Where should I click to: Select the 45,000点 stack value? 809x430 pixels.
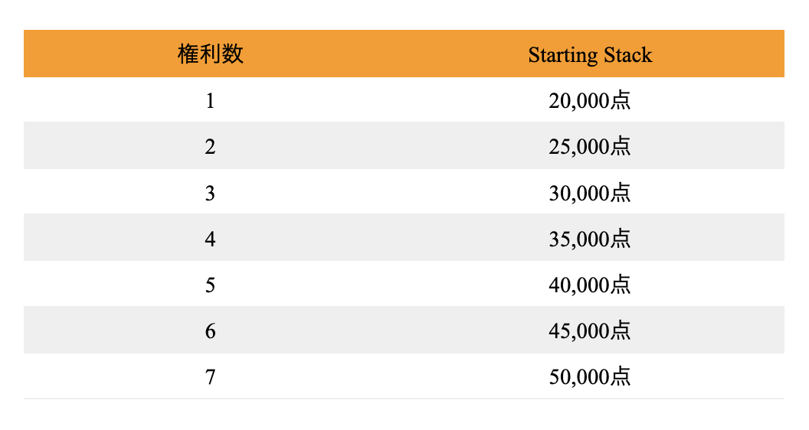coord(590,330)
